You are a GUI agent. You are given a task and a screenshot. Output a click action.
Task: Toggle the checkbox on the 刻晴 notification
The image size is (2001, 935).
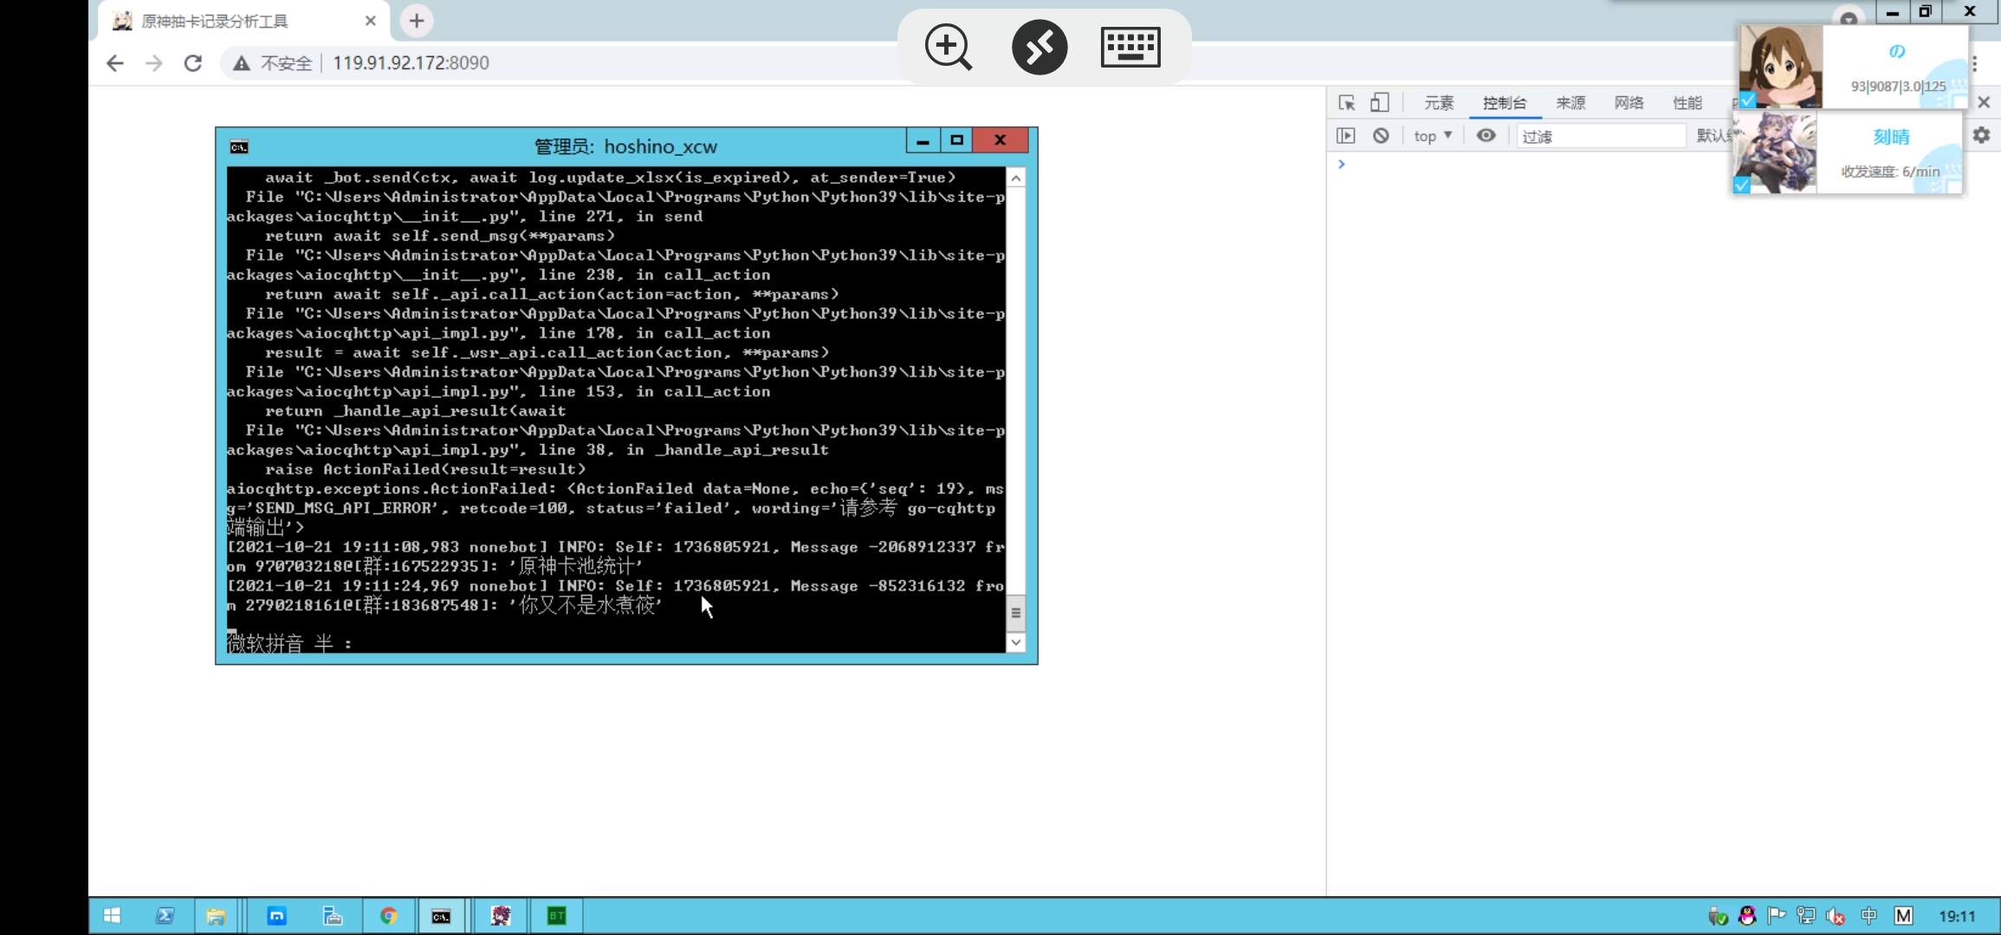[1744, 185]
